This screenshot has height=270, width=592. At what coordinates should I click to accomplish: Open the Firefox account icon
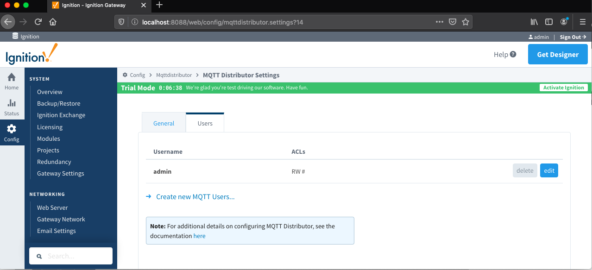[x=564, y=22]
